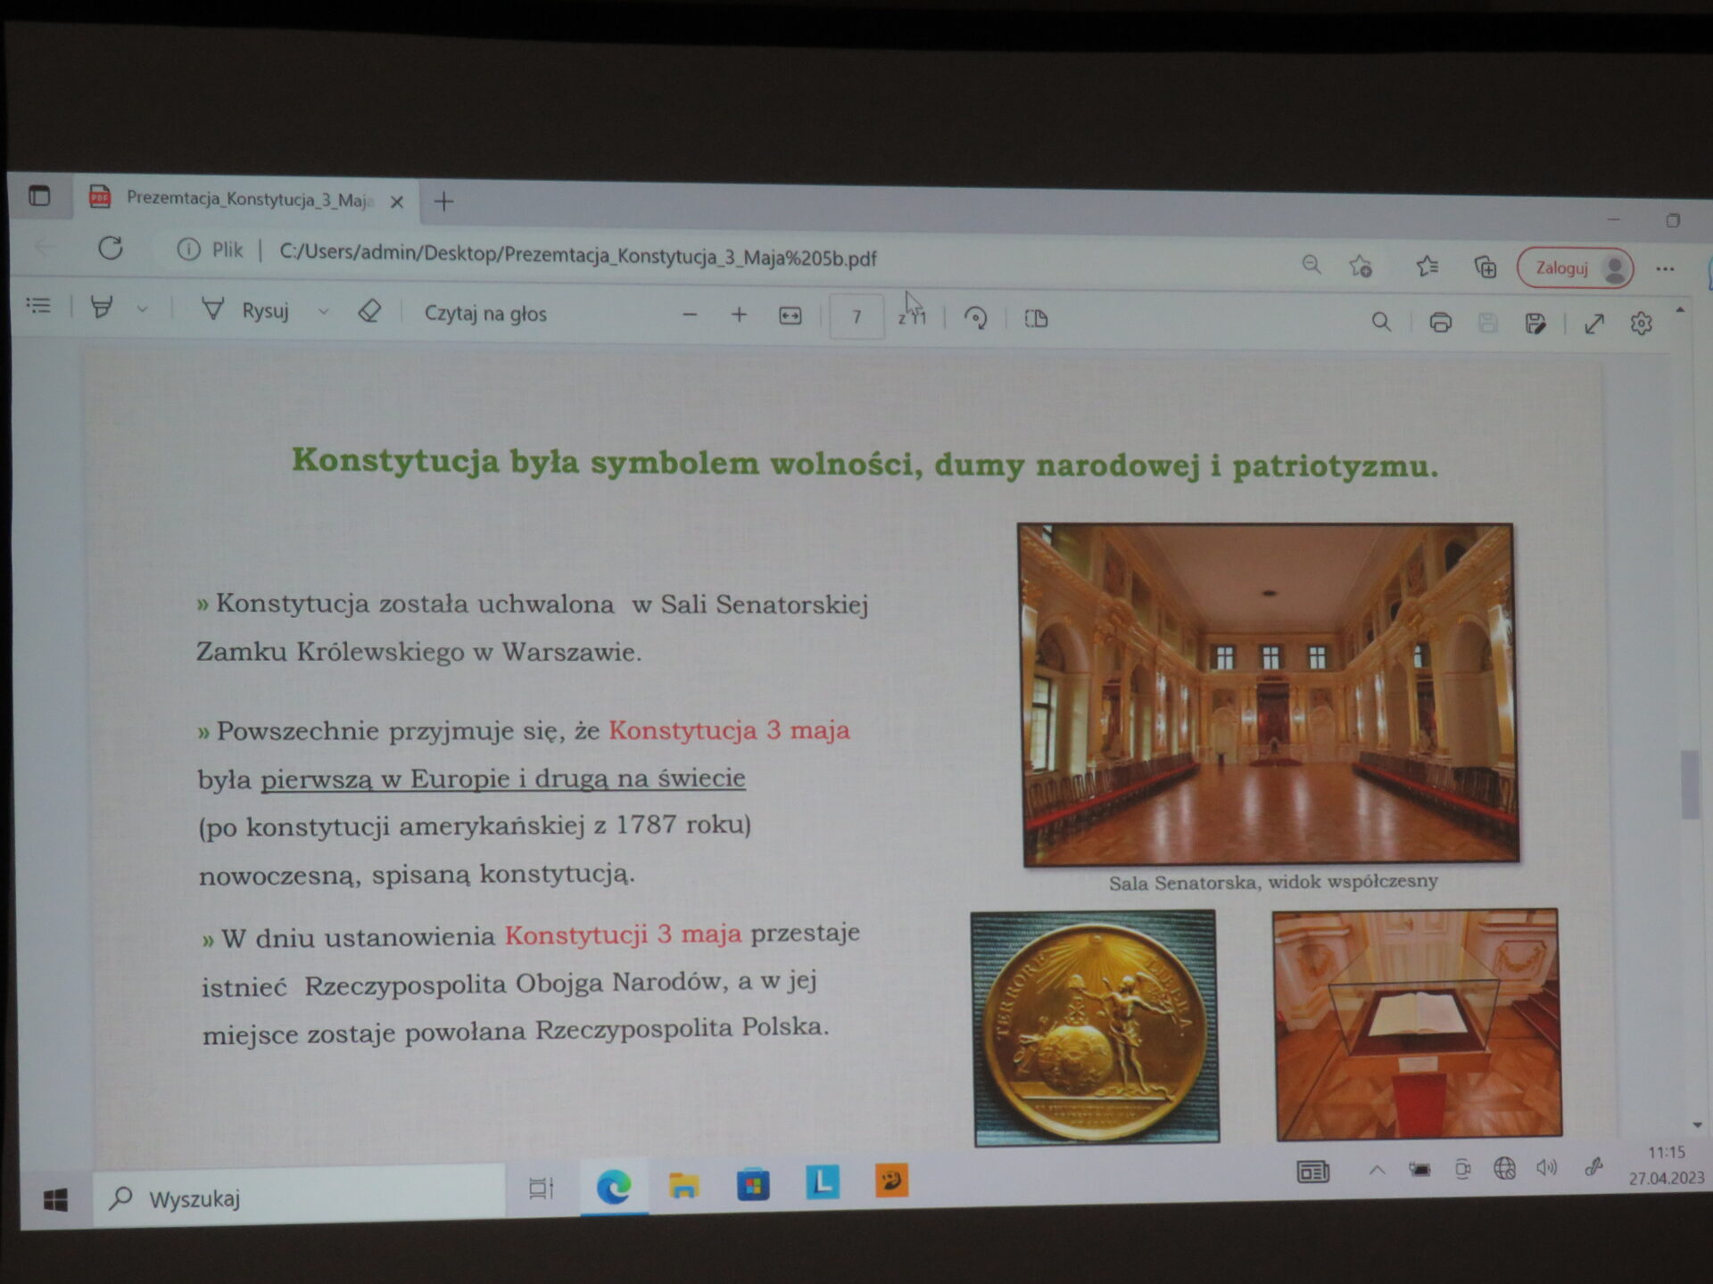The width and height of the screenshot is (1713, 1284).
Task: Show hidden system tray icons
Action: tap(1377, 1170)
